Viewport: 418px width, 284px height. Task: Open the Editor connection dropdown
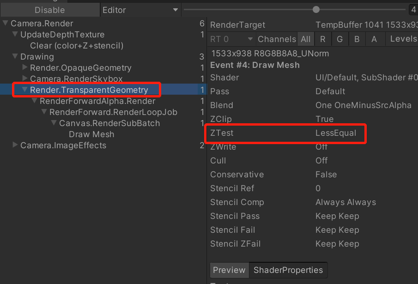[x=140, y=10]
